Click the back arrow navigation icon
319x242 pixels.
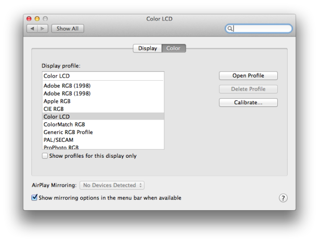coord(32,29)
